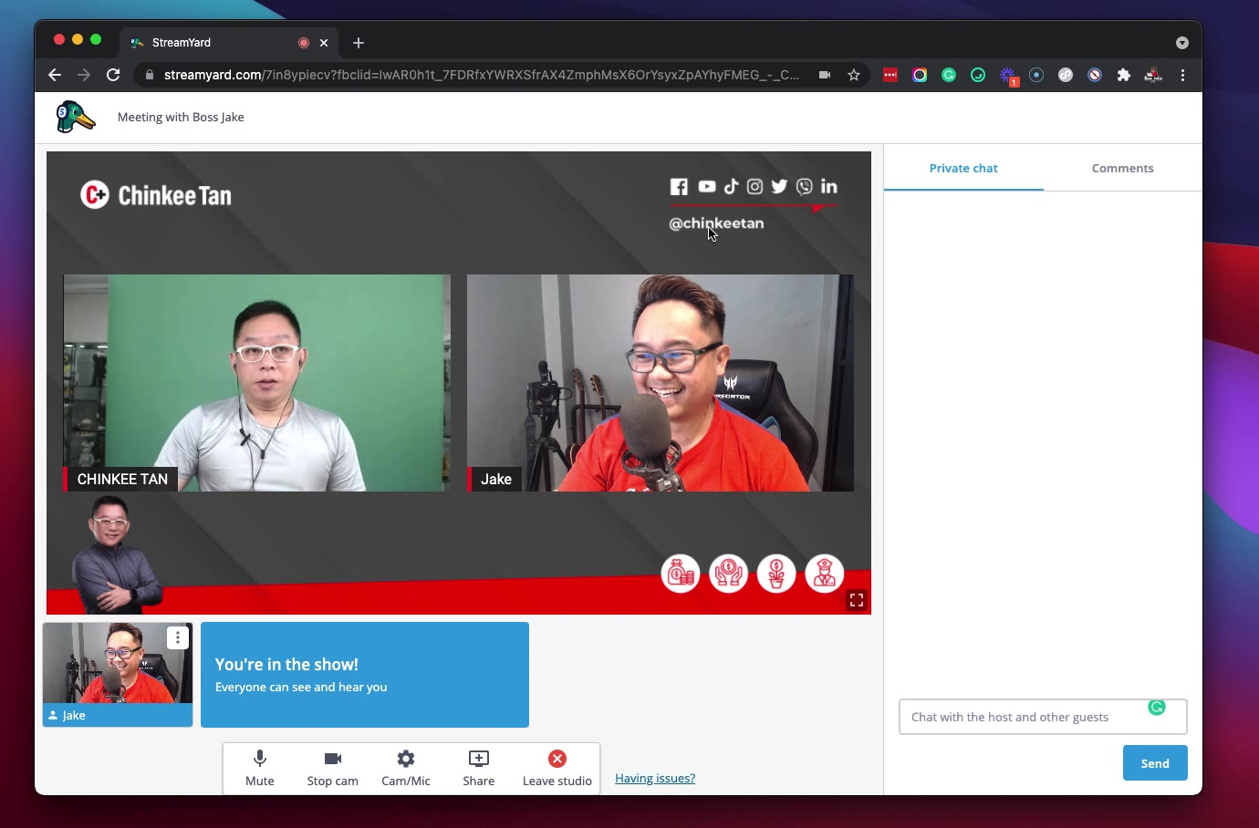Open Cam/Mic settings gear
Image resolution: width=1259 pixels, height=828 pixels.
point(406,768)
